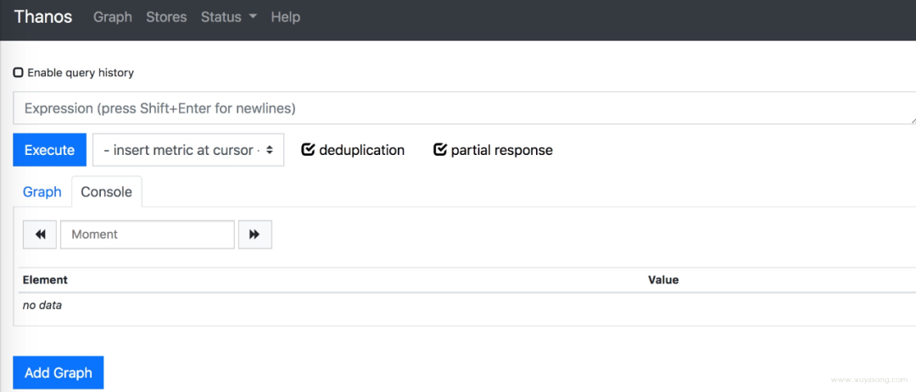The image size is (916, 392).
Task: Open the Help navigation item
Action: (285, 17)
